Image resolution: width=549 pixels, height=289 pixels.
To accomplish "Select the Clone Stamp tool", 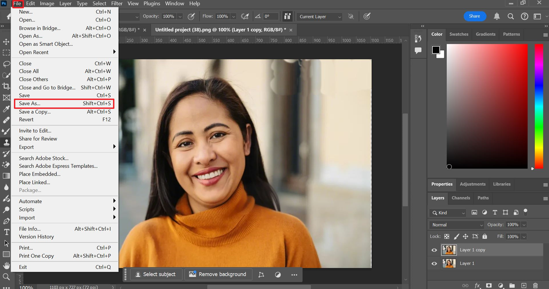I will point(6,142).
